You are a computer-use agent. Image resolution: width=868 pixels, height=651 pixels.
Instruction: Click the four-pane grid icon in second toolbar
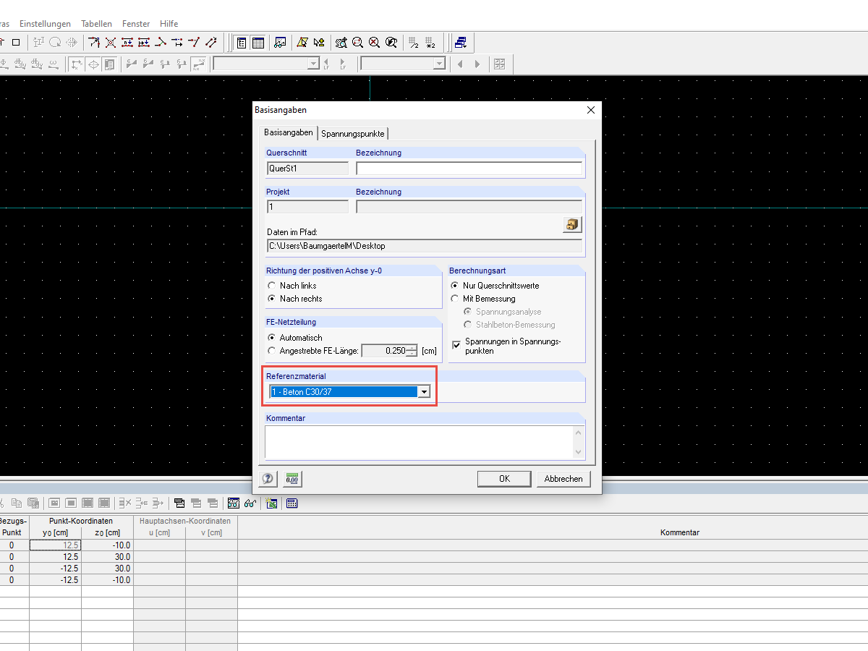[499, 64]
